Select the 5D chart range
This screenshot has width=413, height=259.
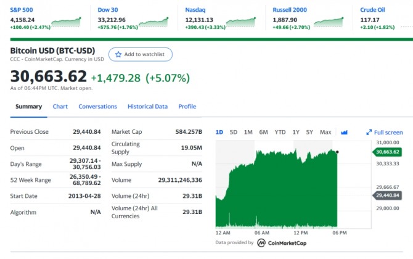234,132
